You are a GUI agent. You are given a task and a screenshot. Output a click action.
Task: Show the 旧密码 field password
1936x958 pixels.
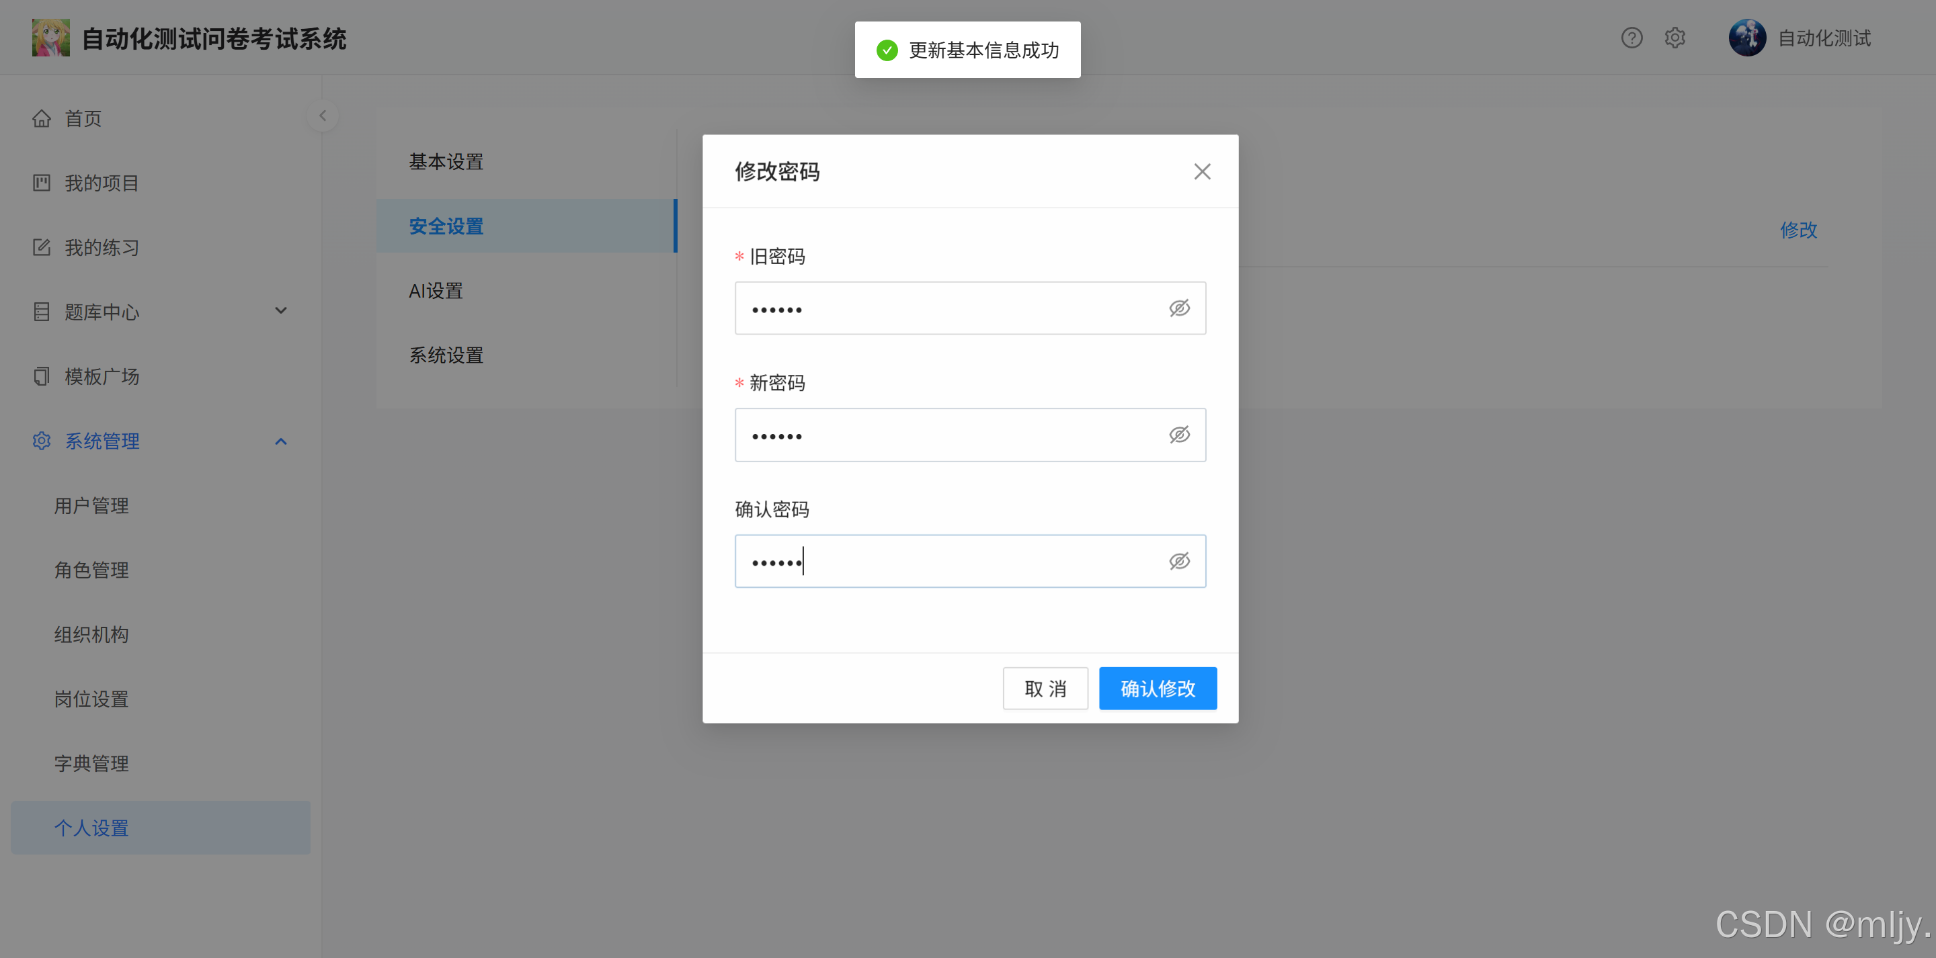coord(1178,308)
